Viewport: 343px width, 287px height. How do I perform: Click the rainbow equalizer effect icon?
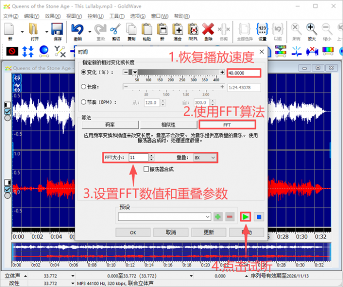328,51
